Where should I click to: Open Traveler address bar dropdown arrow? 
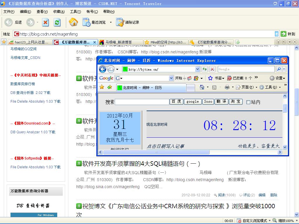click(277, 34)
